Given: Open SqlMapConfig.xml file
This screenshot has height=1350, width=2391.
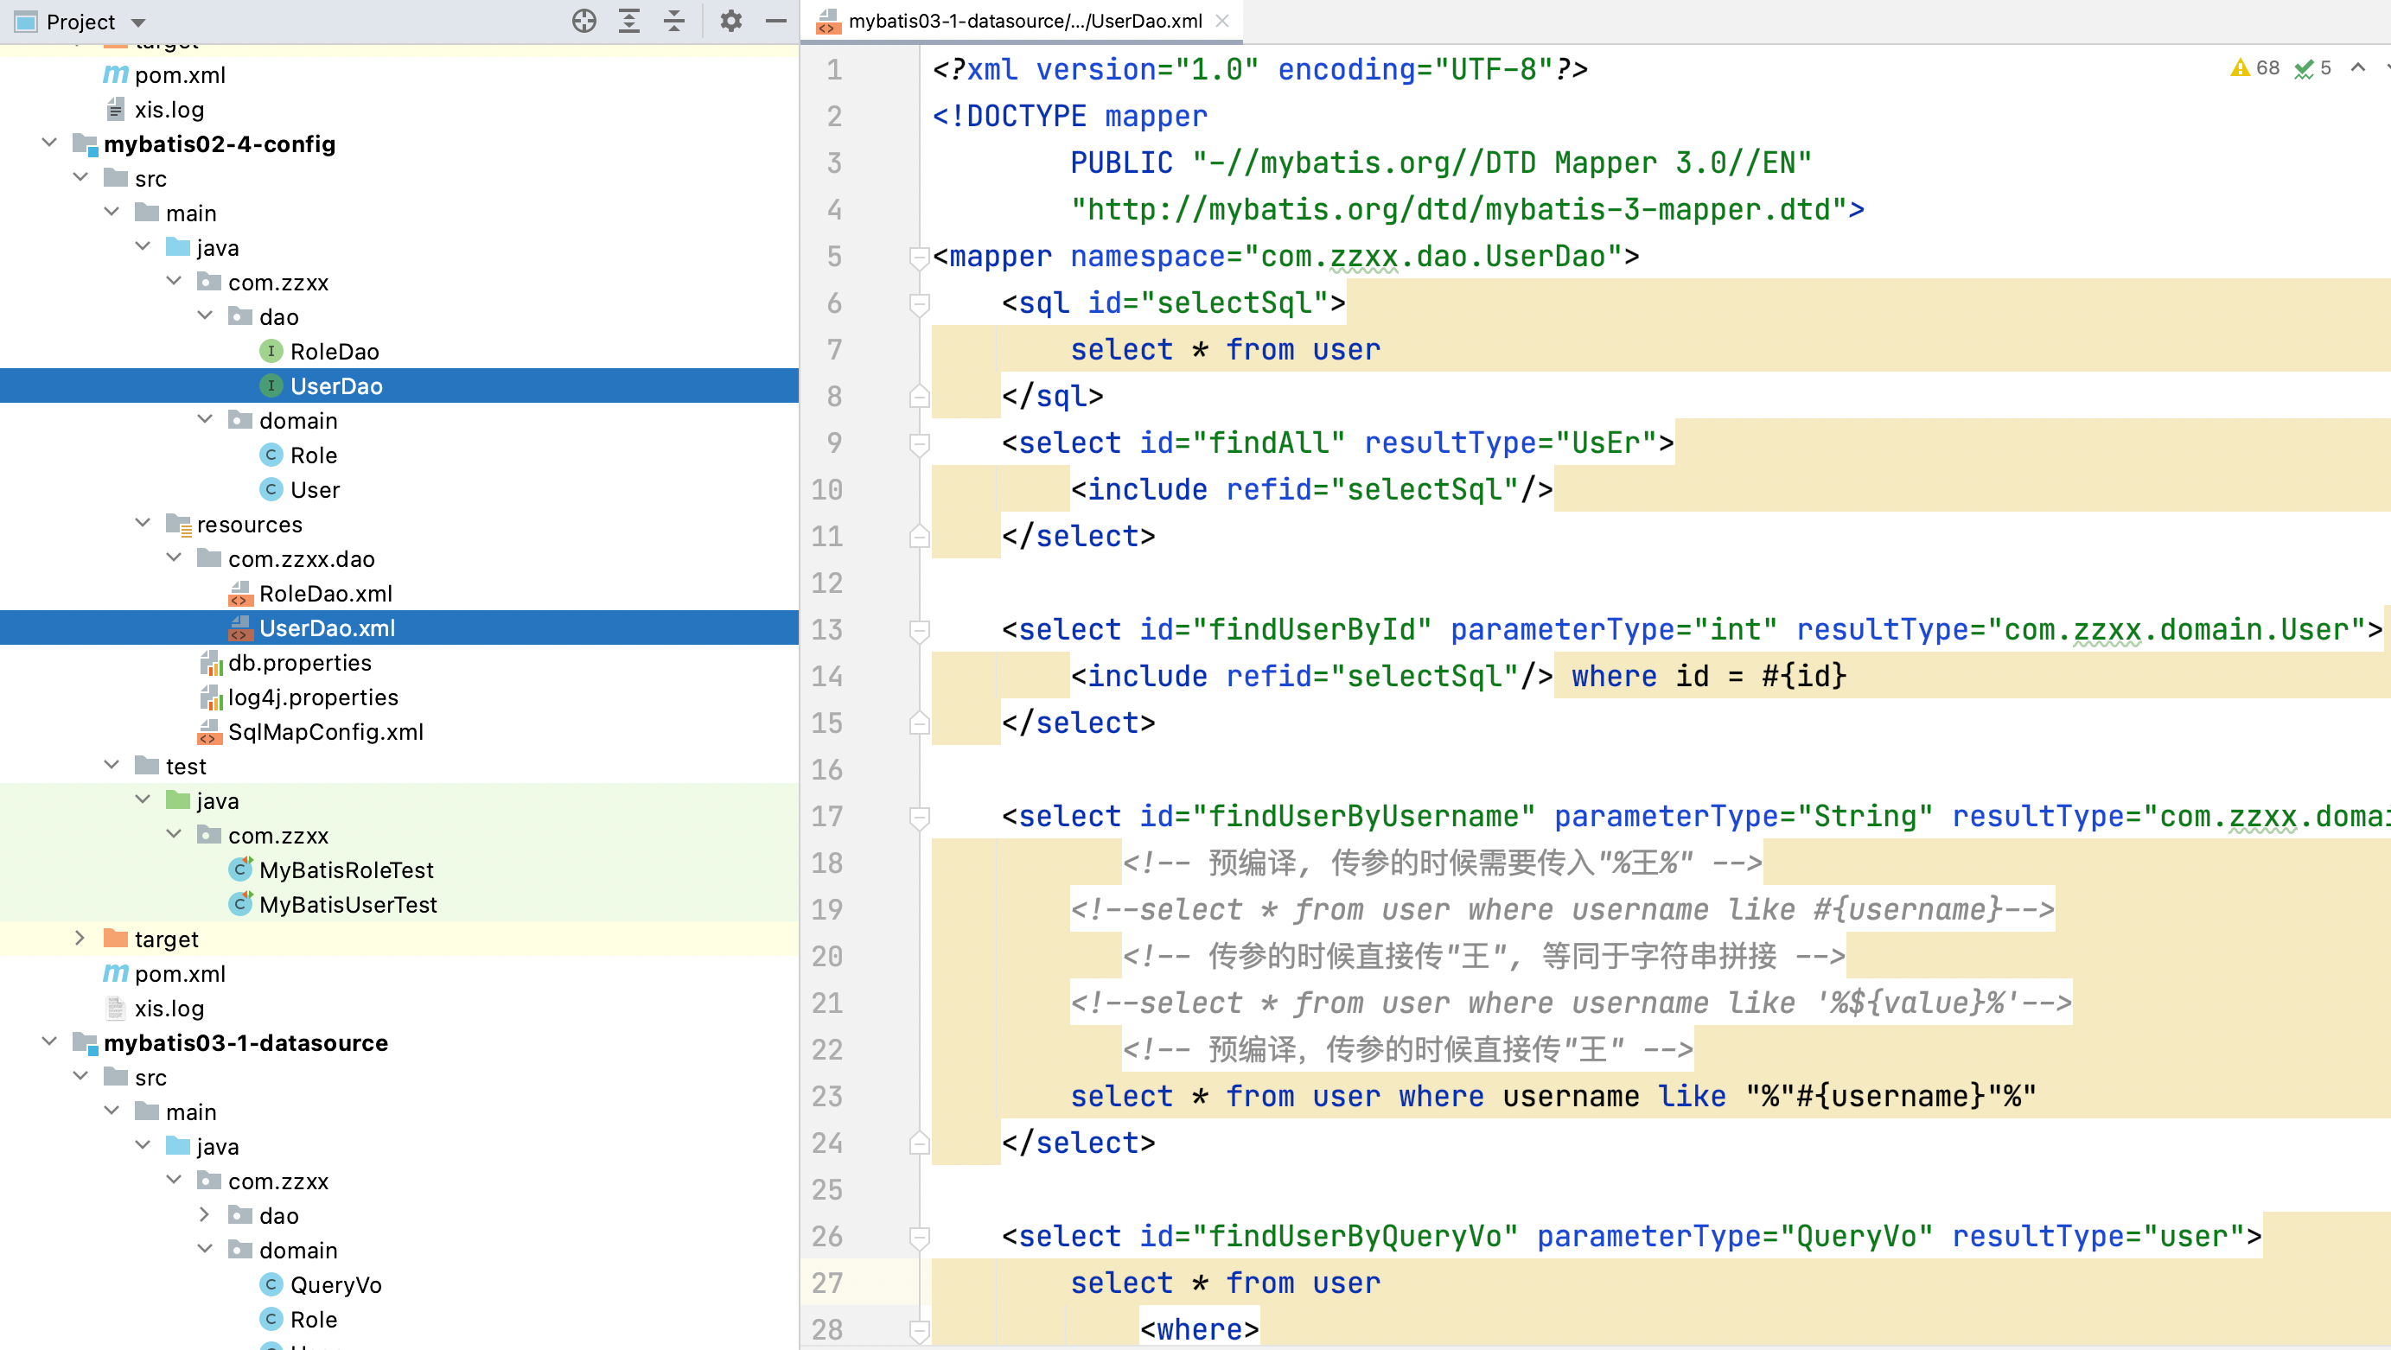Looking at the screenshot, I should [x=325, y=732].
